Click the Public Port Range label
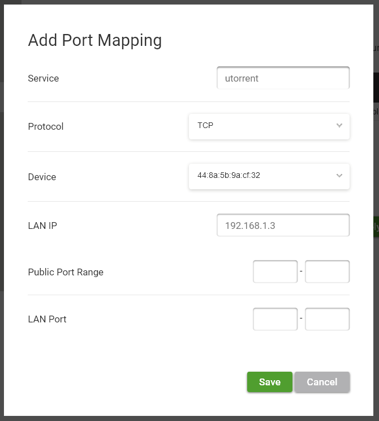 [66, 272]
